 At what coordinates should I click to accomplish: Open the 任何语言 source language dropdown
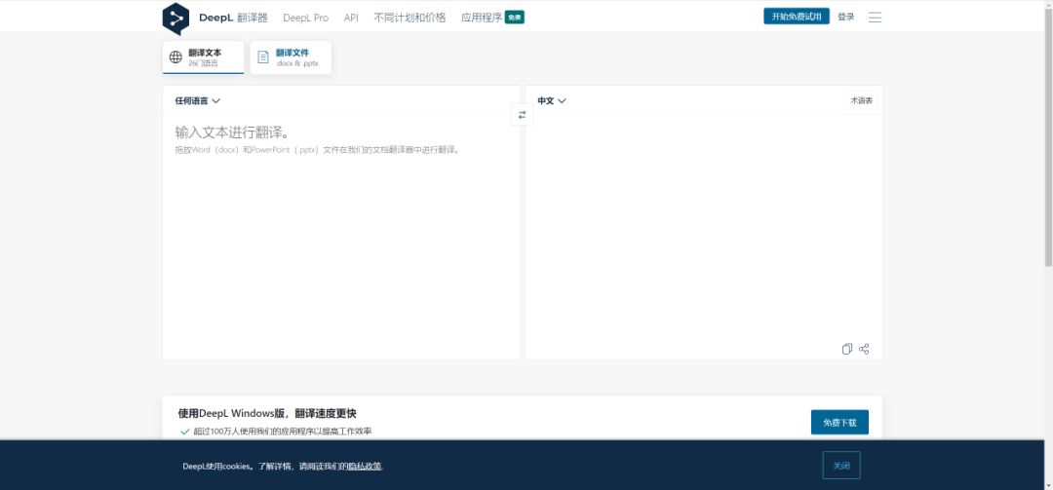[x=197, y=100]
